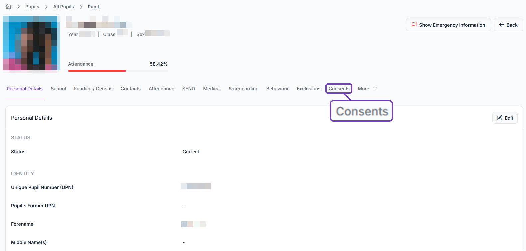Switch to Funding / Census tab

click(93, 89)
